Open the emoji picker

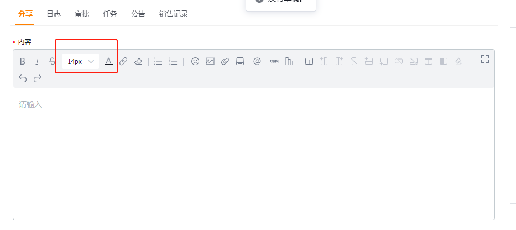click(195, 61)
